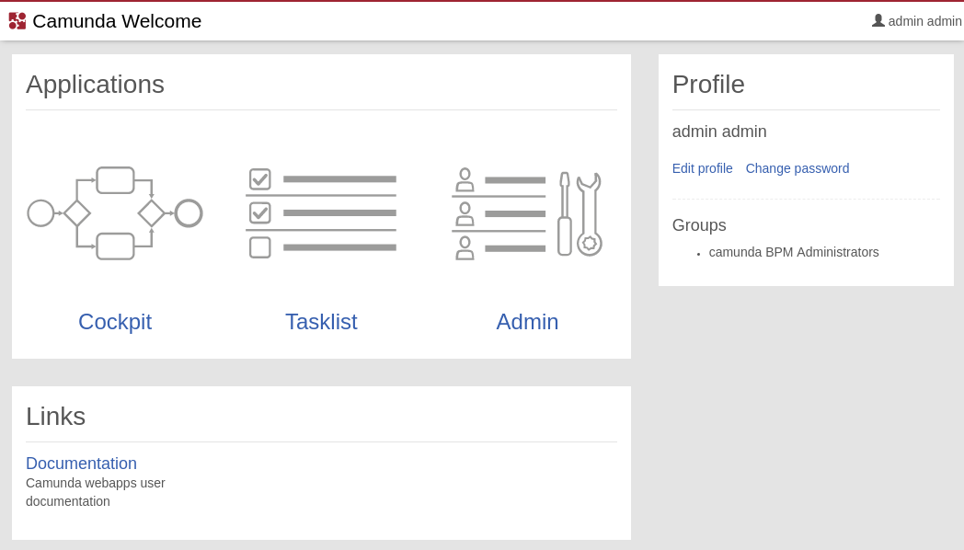Click the user silhouette icon in header
This screenshot has width=964, height=550.
click(878, 20)
